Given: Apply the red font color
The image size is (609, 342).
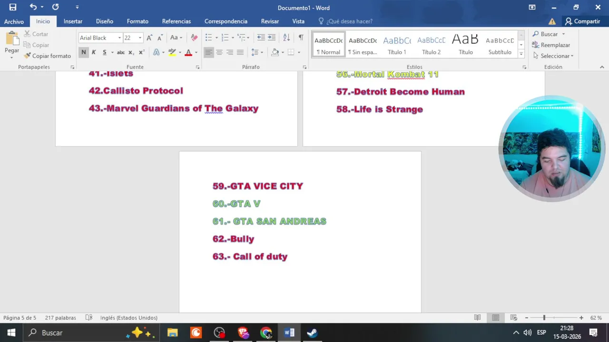Looking at the screenshot, I should 188,52.
